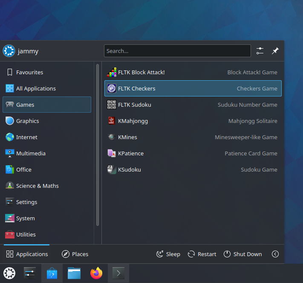The width and height of the screenshot is (303, 283).
Task: Open the FLTK Block Attack! game
Action: pos(193,73)
